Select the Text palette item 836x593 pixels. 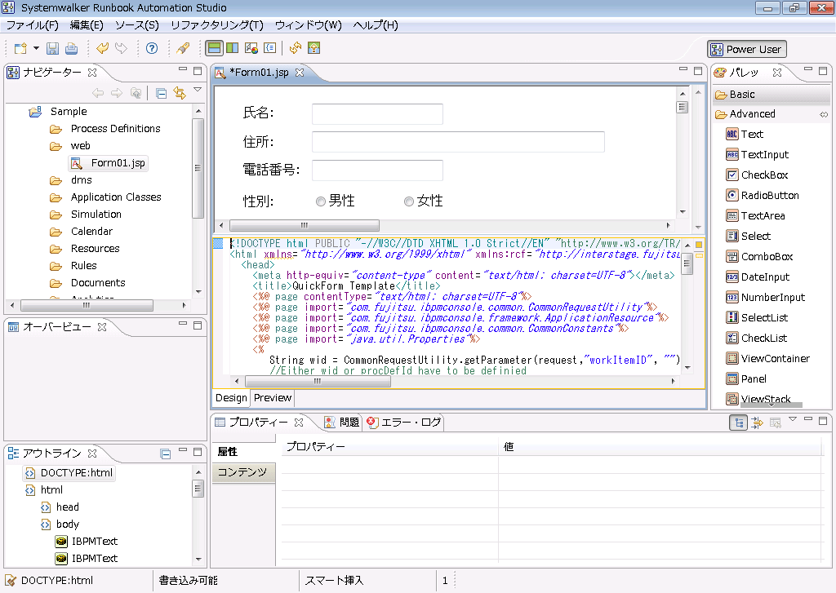pyautogui.click(x=745, y=135)
